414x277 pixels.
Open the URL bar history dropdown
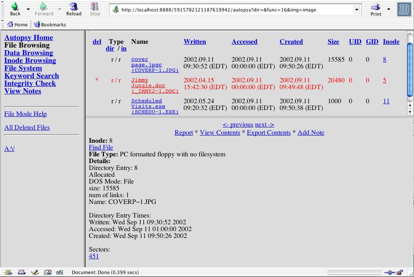click(x=356, y=10)
